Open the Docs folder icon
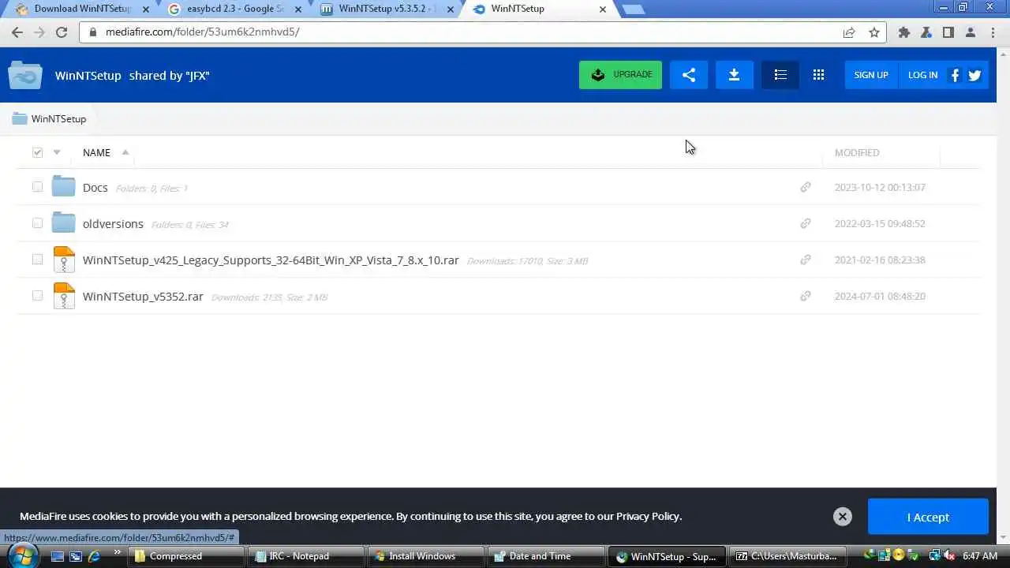Viewport: 1010px width, 568px height. point(63,187)
